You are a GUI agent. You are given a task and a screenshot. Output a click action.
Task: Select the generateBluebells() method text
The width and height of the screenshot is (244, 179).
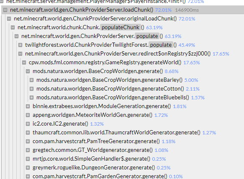click(x=113, y=98)
